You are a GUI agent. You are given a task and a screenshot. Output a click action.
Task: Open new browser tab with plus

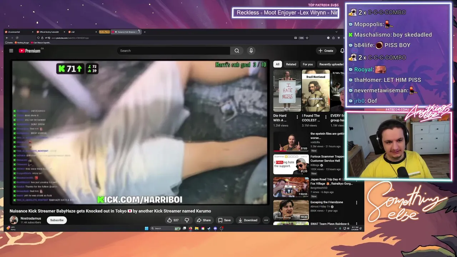pos(145,32)
